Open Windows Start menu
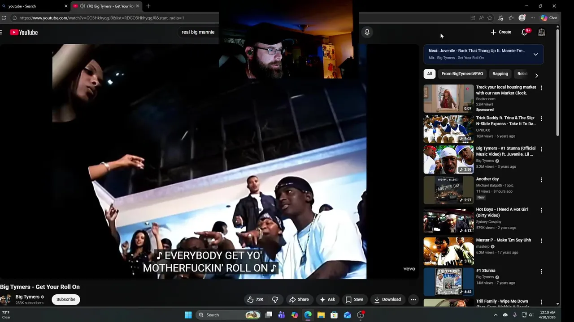 pos(188,315)
